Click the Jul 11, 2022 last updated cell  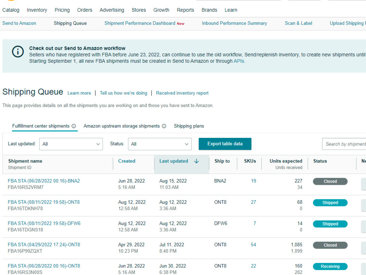click(x=172, y=245)
